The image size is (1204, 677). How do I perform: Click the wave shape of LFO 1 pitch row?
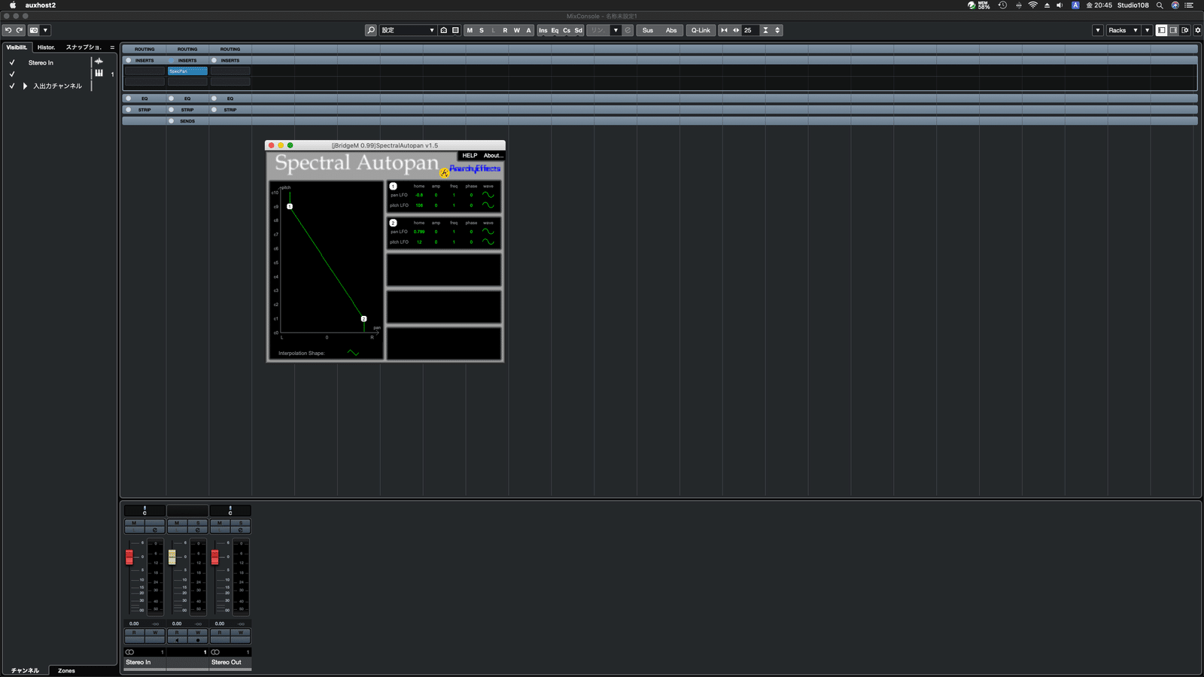tap(488, 205)
